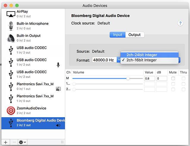Select the AirPlay device icon

click(x=11, y=14)
